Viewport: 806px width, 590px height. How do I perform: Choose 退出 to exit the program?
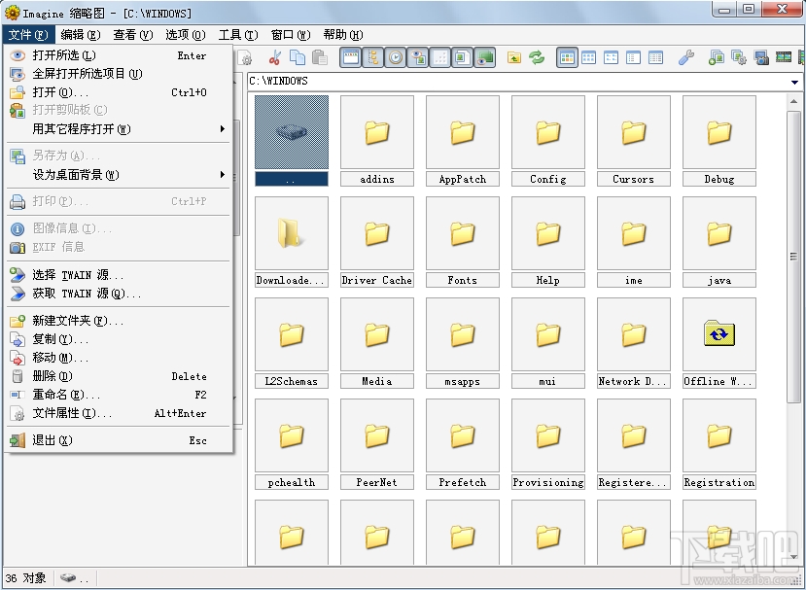coord(119,440)
